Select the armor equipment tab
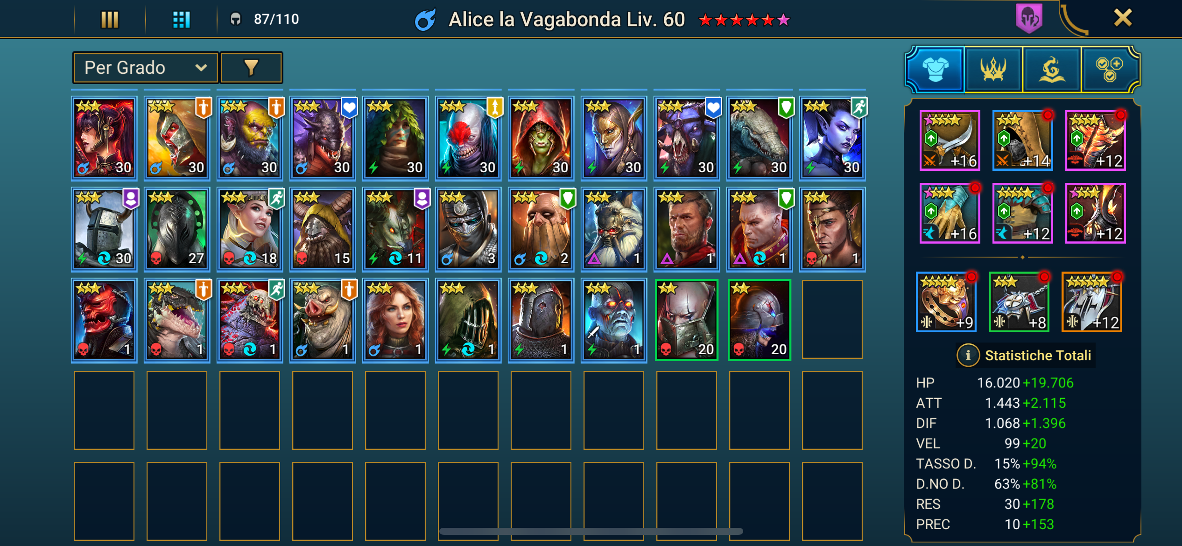Viewport: 1182px width, 546px height. pos(935,70)
